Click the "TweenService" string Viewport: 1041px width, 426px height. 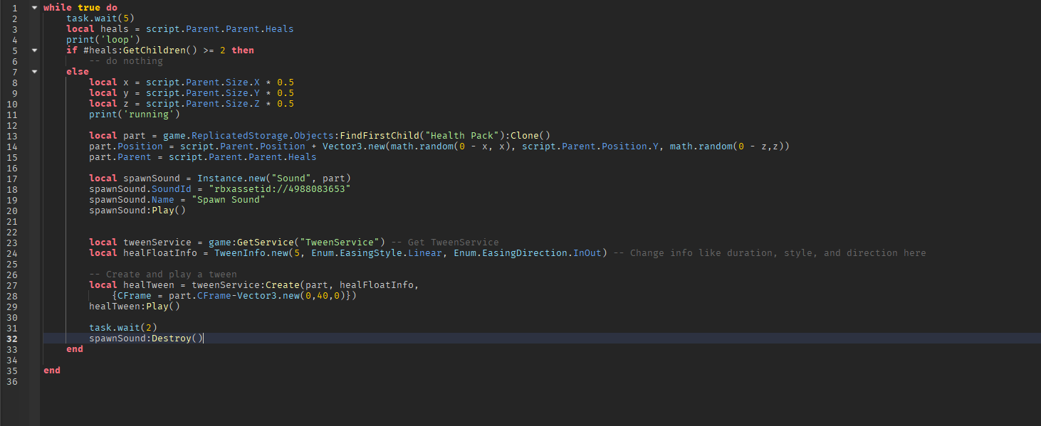(340, 243)
